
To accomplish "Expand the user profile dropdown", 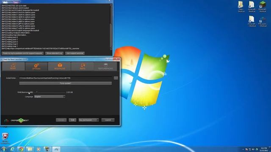I will (88, 120).
